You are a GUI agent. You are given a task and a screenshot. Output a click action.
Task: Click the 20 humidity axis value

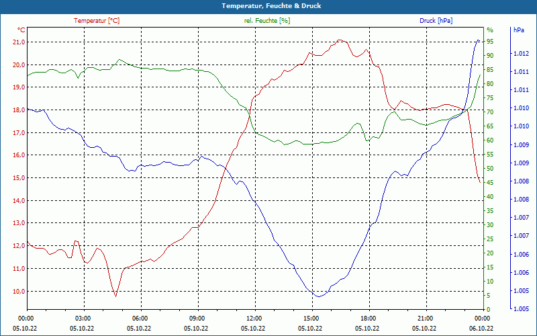click(x=490, y=253)
